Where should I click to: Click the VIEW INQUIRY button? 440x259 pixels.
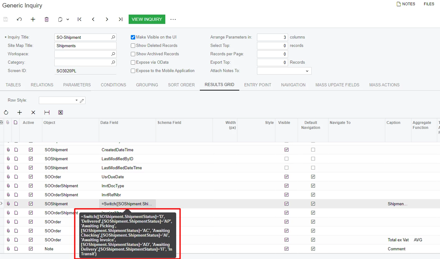click(x=147, y=19)
